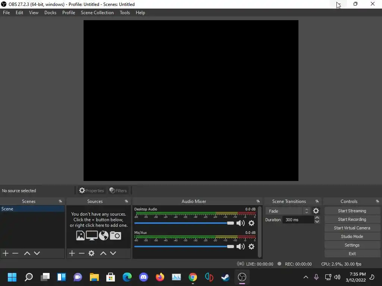Open Mic/Aux settings gear
The width and height of the screenshot is (382, 286).
click(x=251, y=247)
